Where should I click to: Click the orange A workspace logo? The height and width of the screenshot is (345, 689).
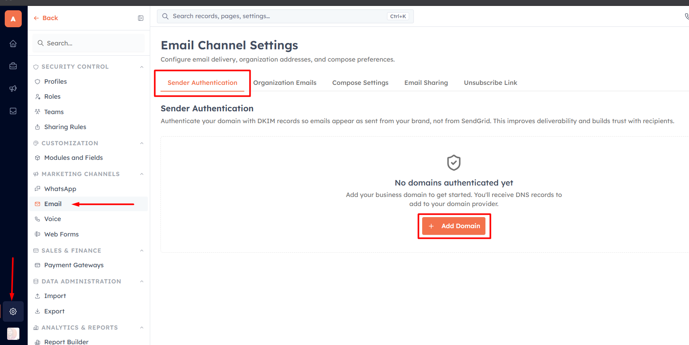[13, 19]
